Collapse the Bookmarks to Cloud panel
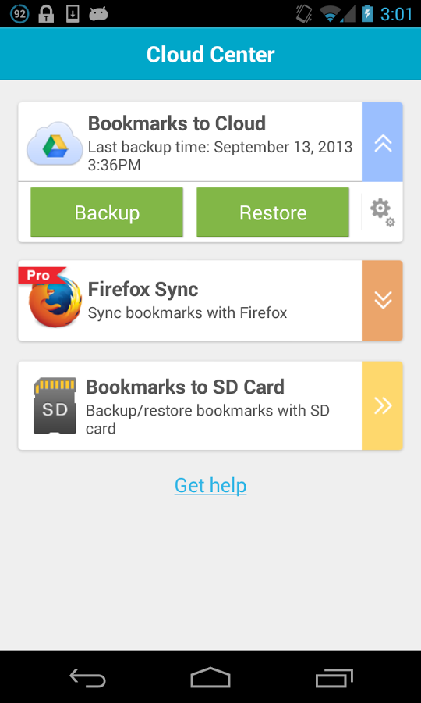421x703 pixels. (x=382, y=142)
